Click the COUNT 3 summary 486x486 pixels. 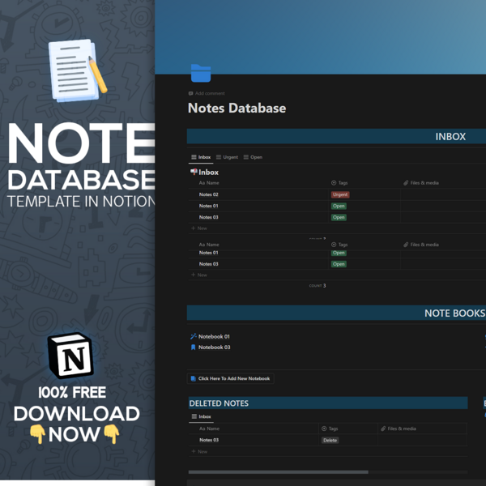(318, 285)
